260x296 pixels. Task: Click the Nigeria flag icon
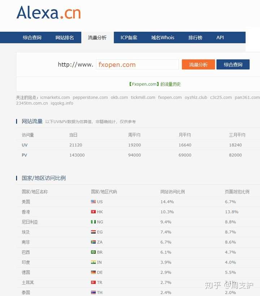[x=93, y=222]
